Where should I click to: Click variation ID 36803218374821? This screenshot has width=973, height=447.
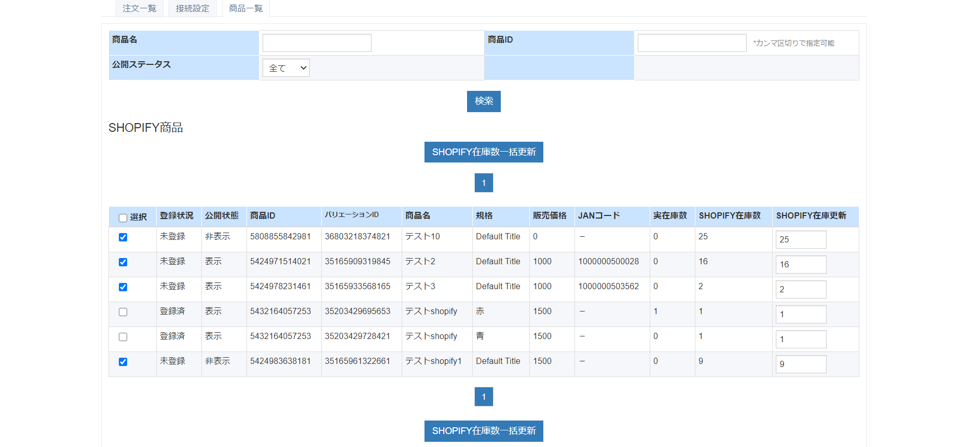(x=358, y=236)
